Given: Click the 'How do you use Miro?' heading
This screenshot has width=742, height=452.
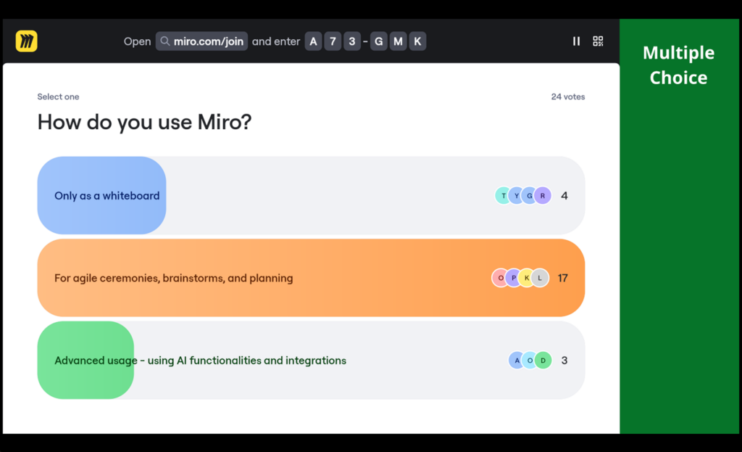Looking at the screenshot, I should point(144,122).
